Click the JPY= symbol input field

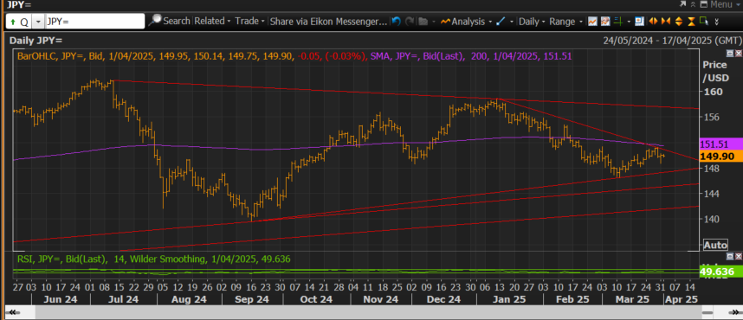94,22
